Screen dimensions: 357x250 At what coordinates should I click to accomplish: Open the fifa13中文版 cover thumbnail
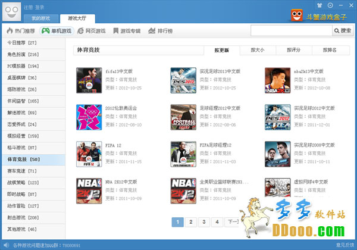[x=89, y=80]
